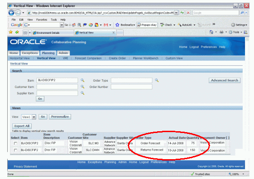Viewport: 254px width, 179px height.
Task: Click the Logout link in header
Action: coord(194,47)
